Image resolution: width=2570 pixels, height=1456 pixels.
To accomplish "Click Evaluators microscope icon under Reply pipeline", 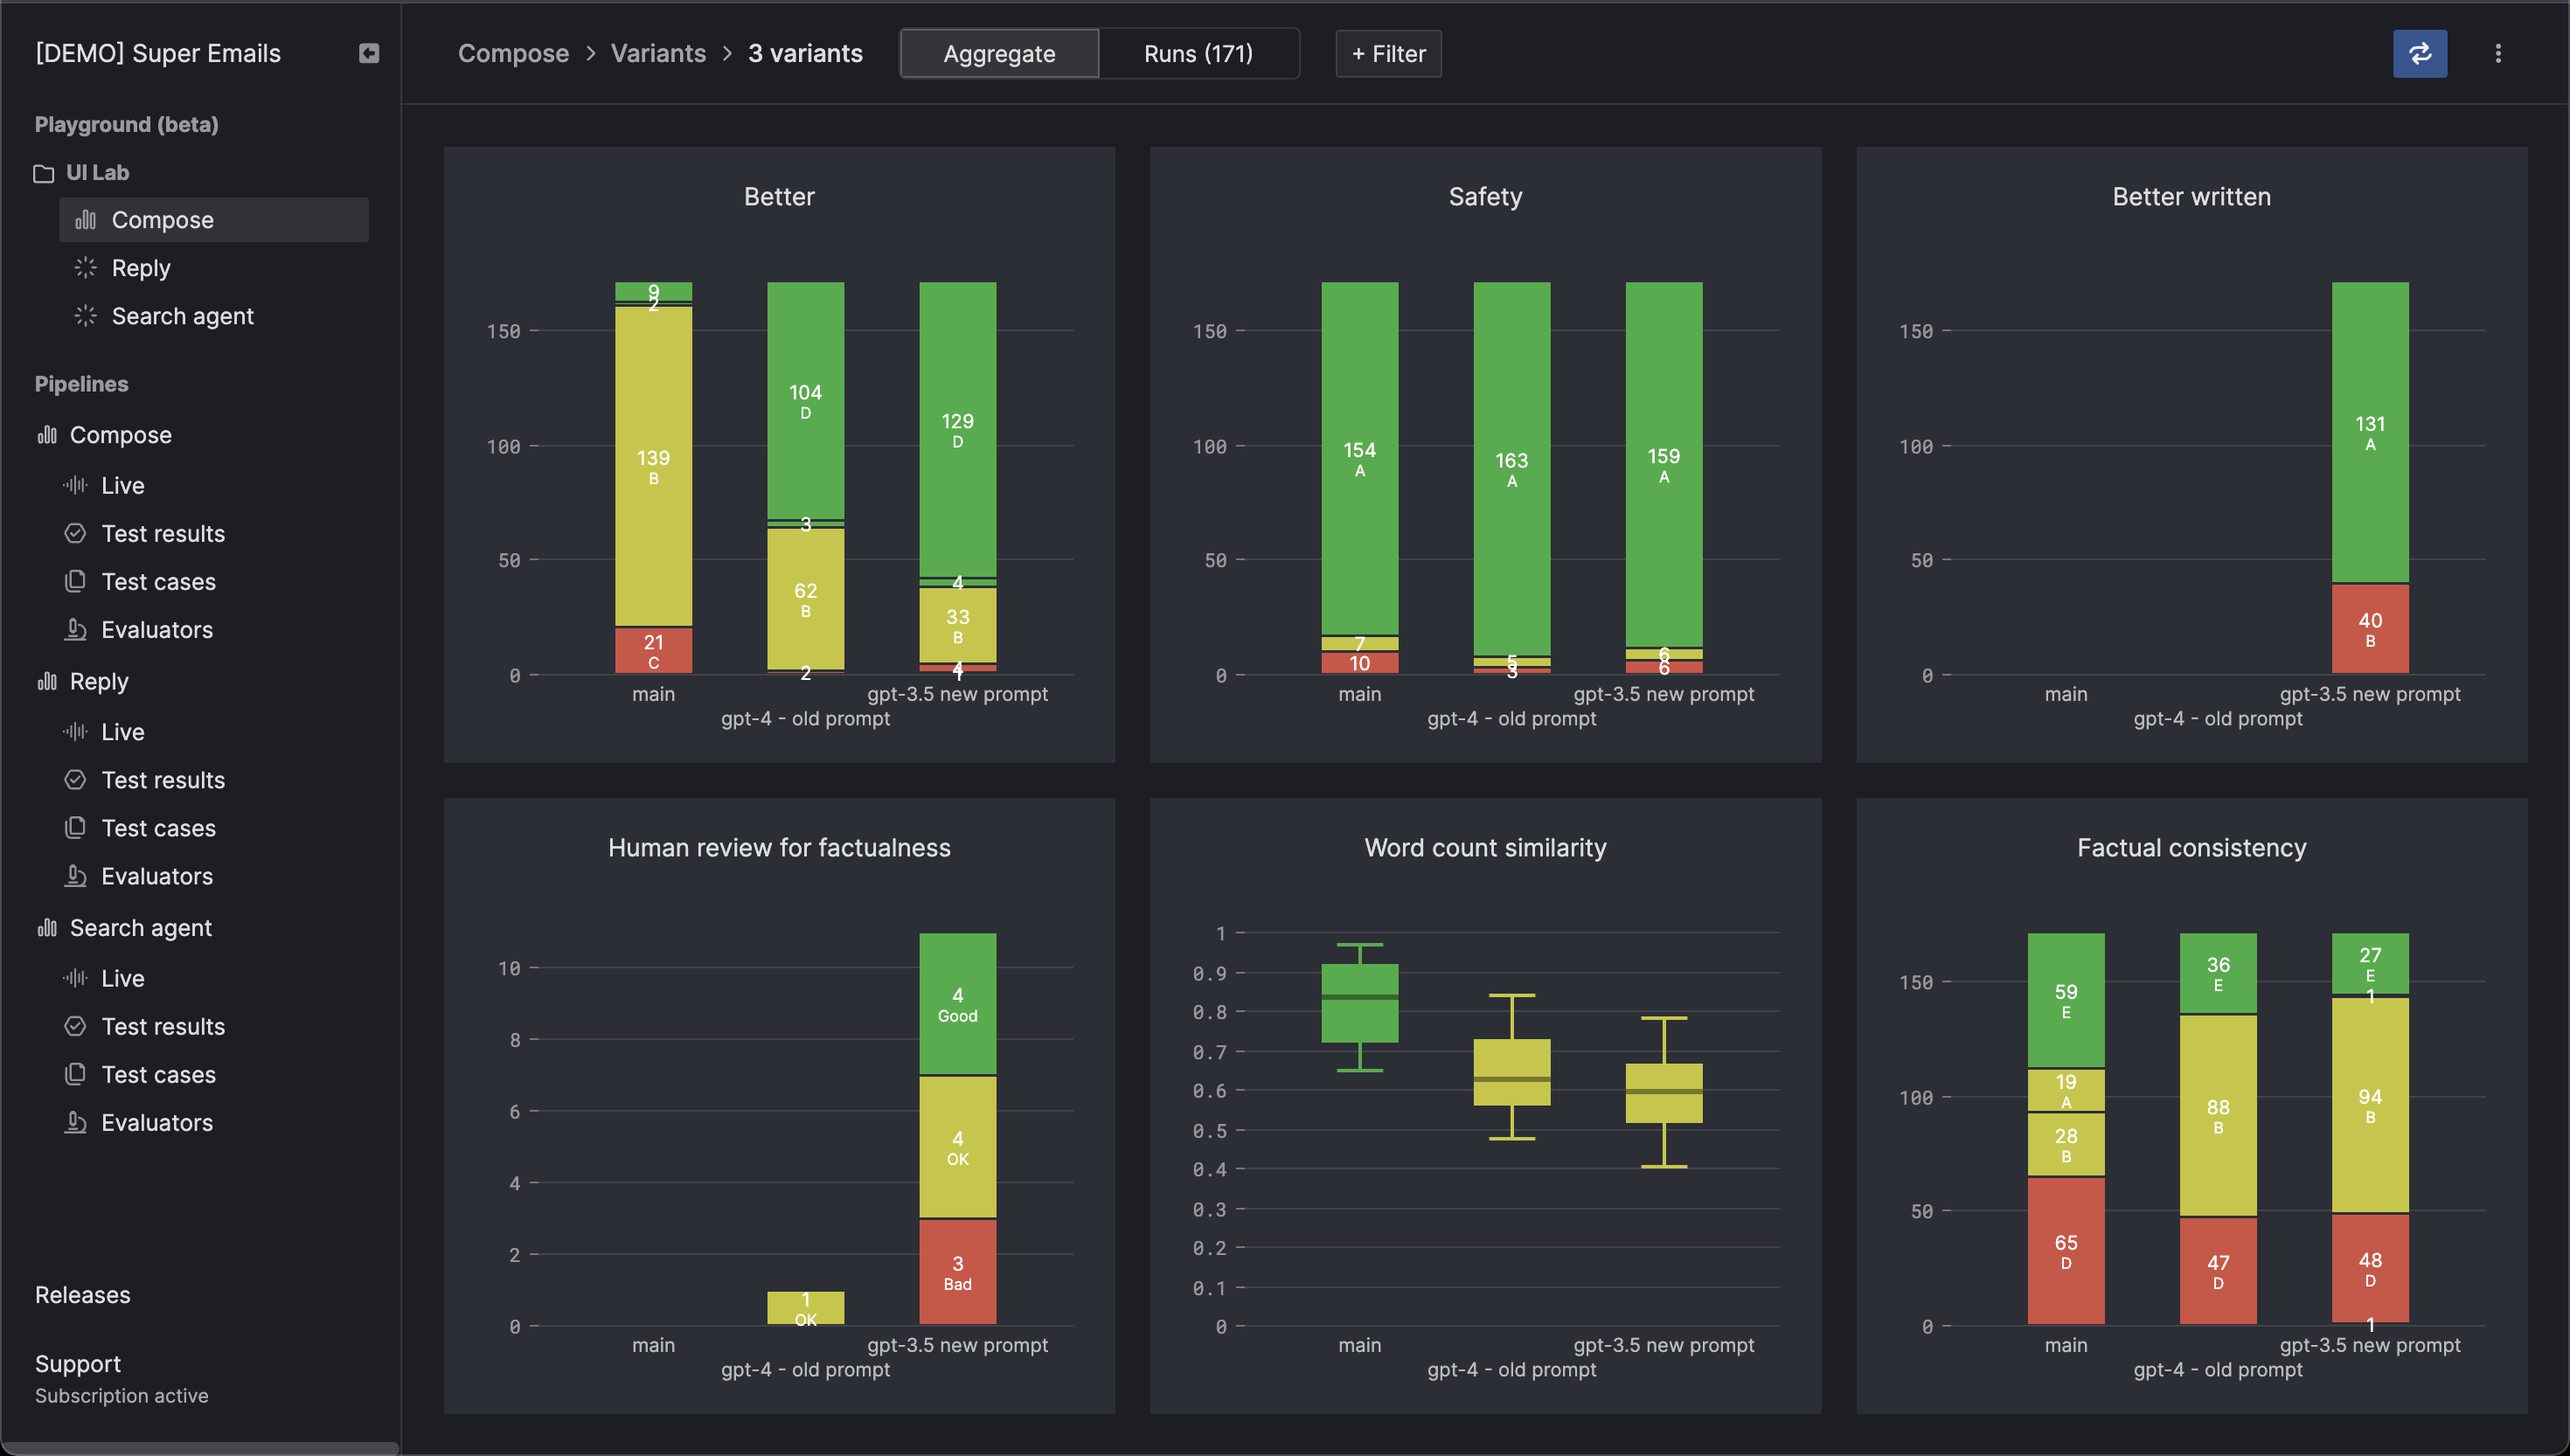I will [x=75, y=876].
